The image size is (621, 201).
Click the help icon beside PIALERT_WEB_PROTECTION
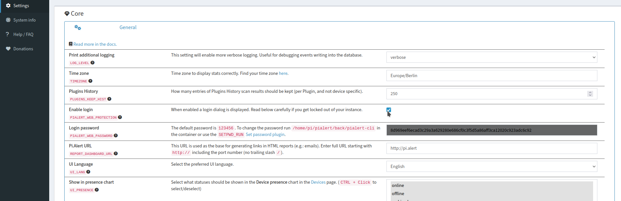pyautogui.click(x=120, y=117)
